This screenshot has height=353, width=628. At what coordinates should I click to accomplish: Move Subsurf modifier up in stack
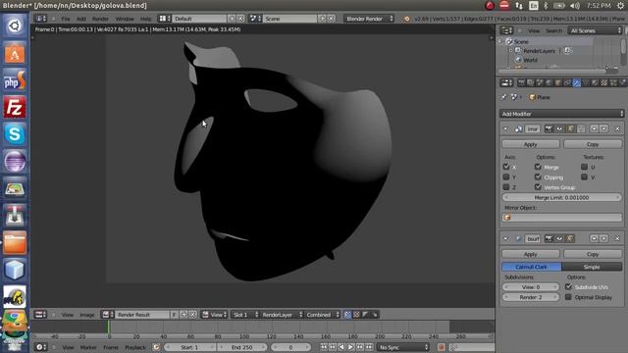(594, 239)
